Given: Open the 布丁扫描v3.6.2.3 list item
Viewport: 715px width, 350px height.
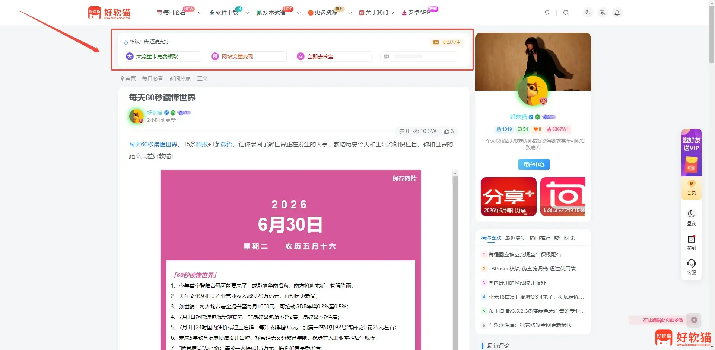Looking at the screenshot, I should click(x=537, y=311).
